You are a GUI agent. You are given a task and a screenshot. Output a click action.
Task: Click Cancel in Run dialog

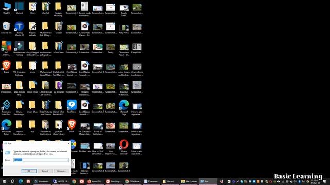pyautogui.click(x=45, y=171)
